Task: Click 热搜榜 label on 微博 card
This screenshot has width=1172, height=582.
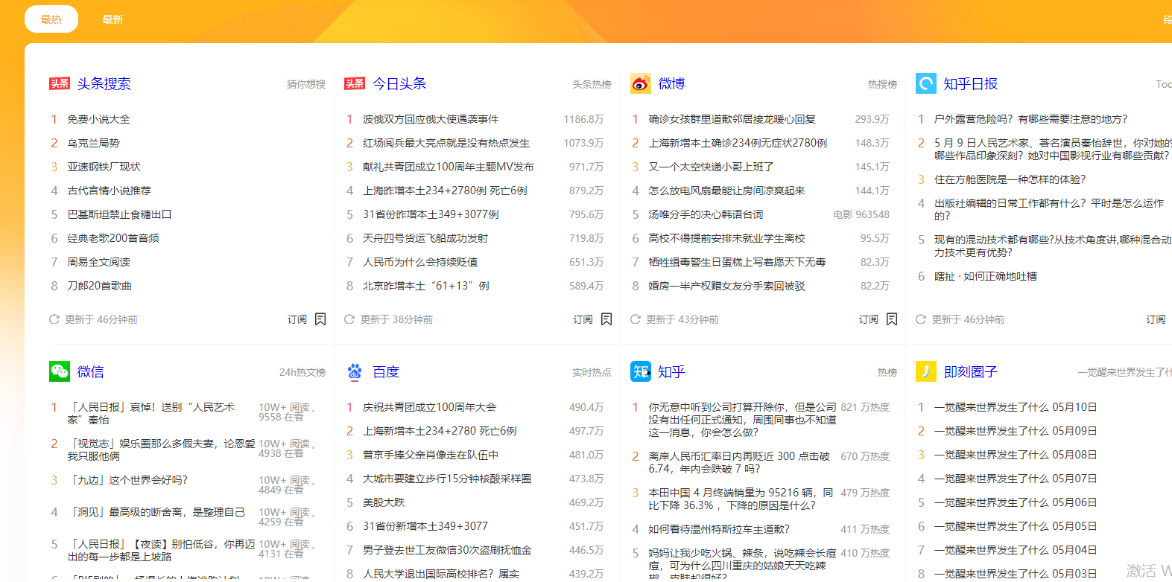Action: click(x=882, y=84)
